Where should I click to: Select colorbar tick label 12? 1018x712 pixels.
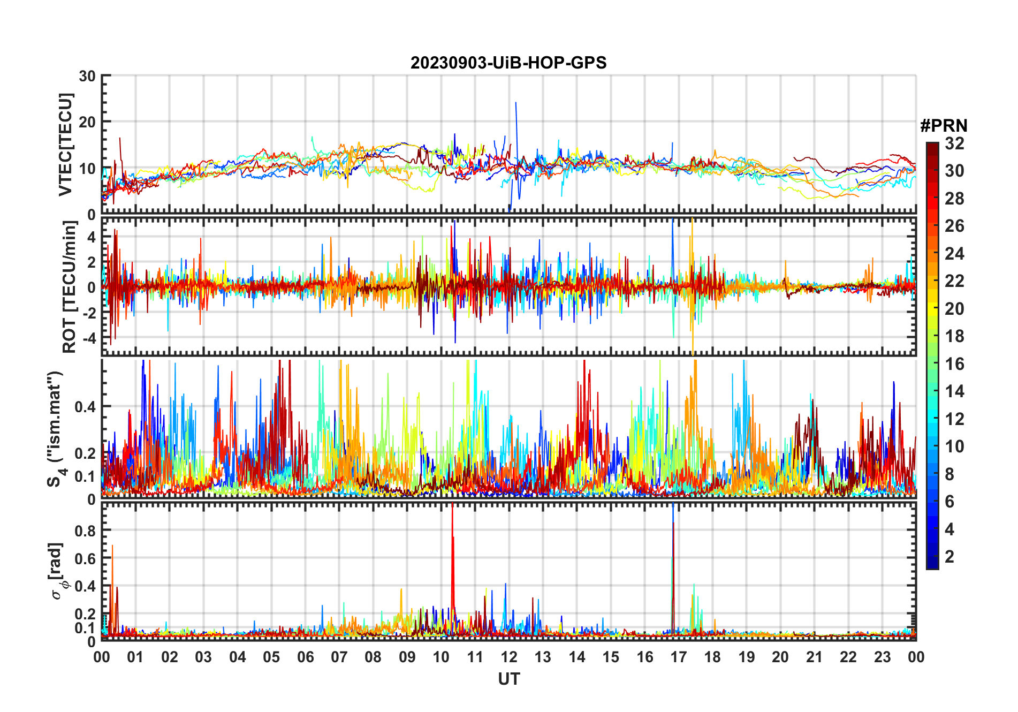tap(954, 419)
